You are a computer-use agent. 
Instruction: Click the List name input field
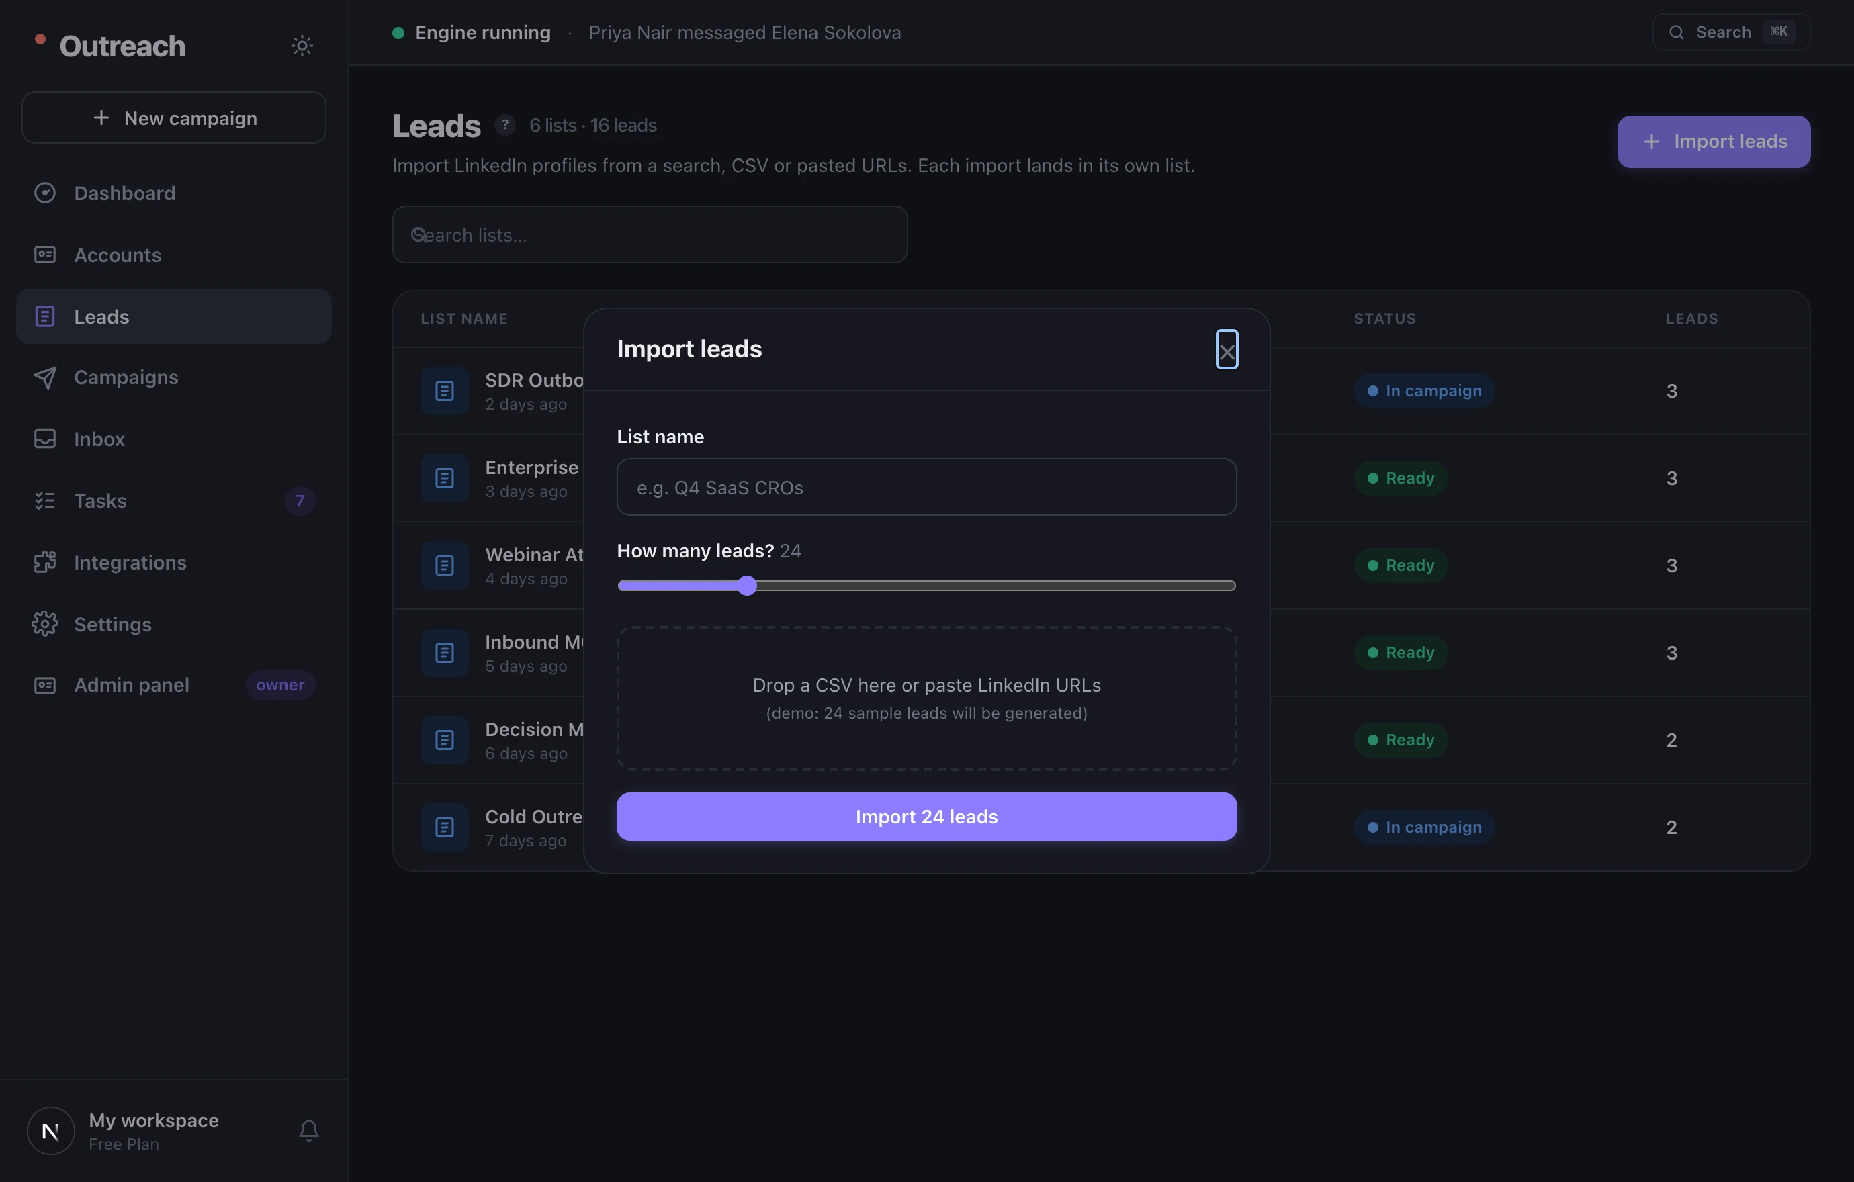pos(926,487)
